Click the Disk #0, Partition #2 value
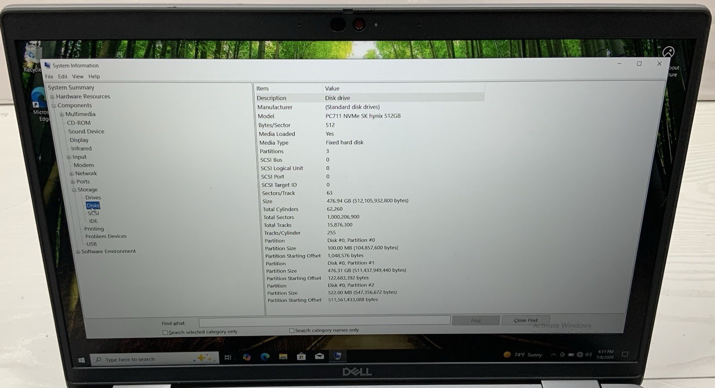 pos(351,285)
